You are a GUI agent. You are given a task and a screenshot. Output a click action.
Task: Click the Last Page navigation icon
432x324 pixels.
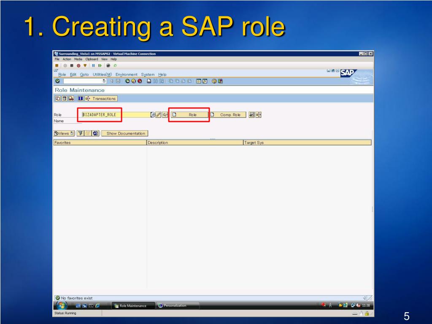point(189,81)
